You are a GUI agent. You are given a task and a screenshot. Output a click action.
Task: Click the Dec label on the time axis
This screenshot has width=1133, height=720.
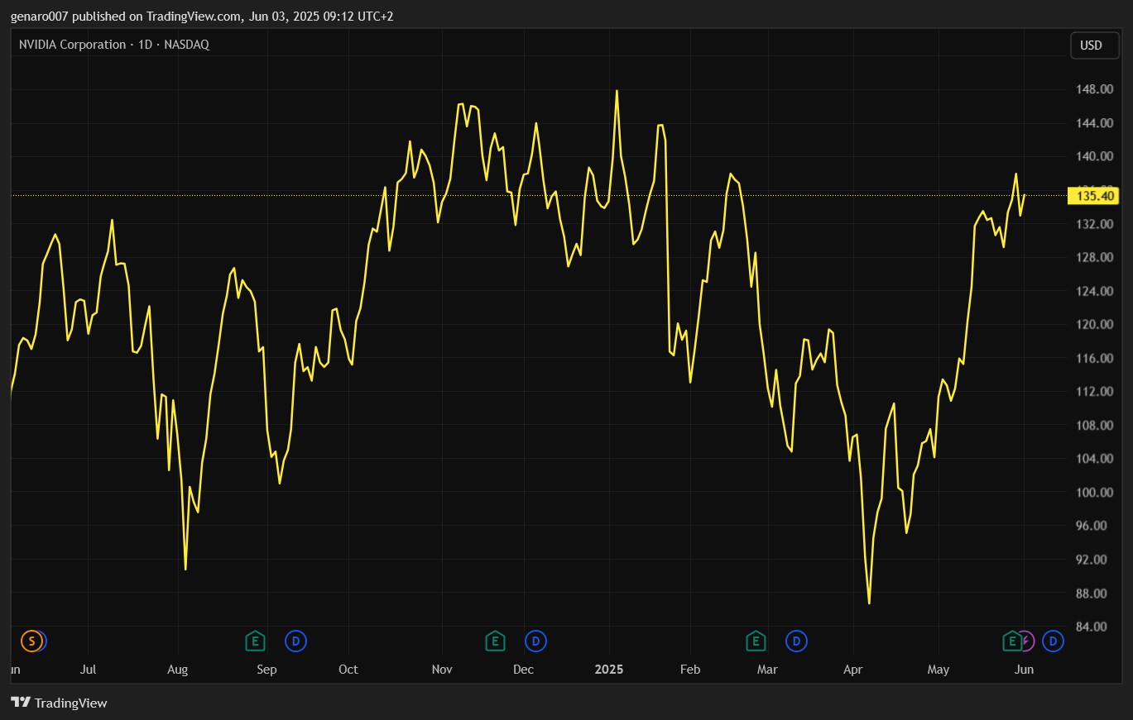click(523, 670)
